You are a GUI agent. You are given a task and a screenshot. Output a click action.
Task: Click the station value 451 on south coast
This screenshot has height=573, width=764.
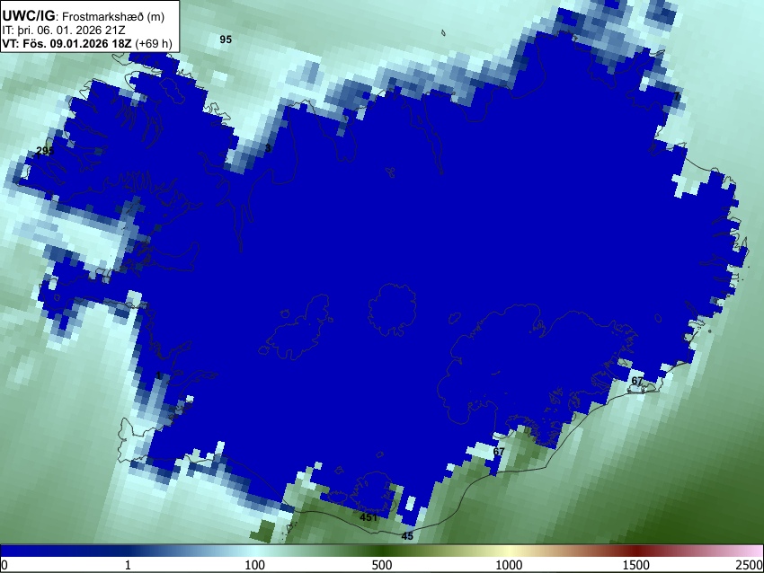point(369,517)
